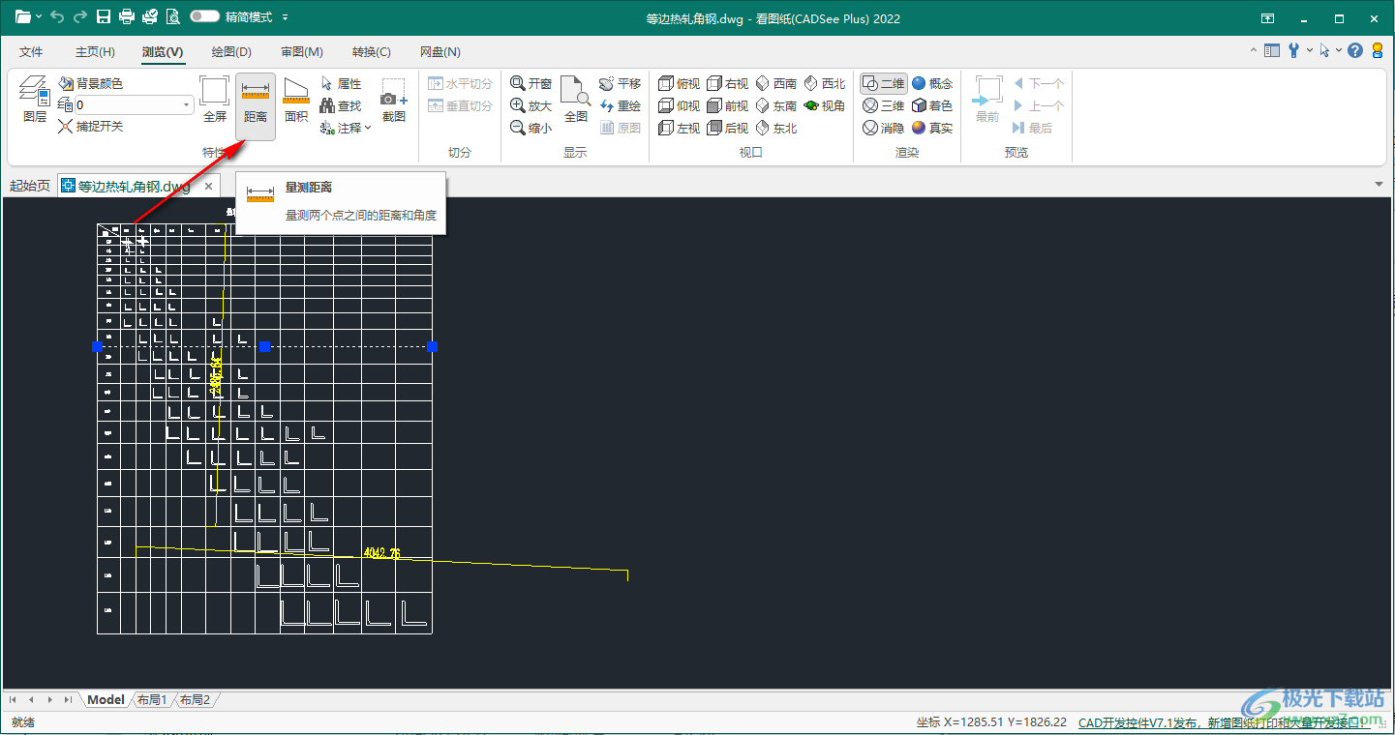Click the batch print icon
Image resolution: width=1395 pixels, height=735 pixels.
click(150, 17)
